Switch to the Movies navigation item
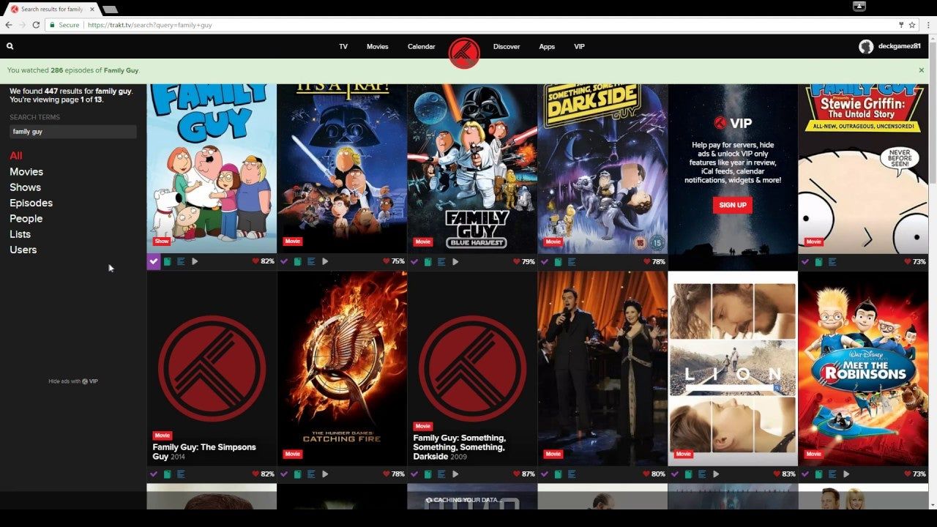This screenshot has width=937, height=527. [x=377, y=46]
